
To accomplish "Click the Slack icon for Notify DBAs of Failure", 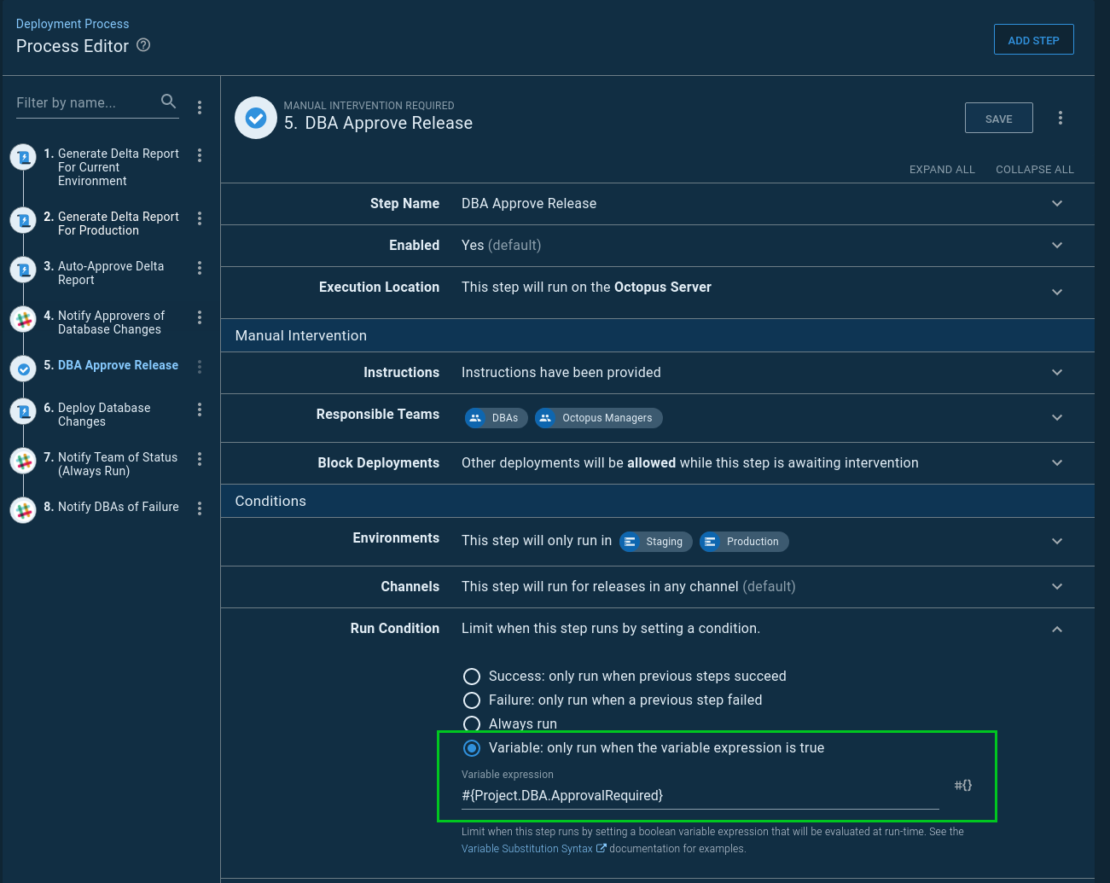I will 24,510.
